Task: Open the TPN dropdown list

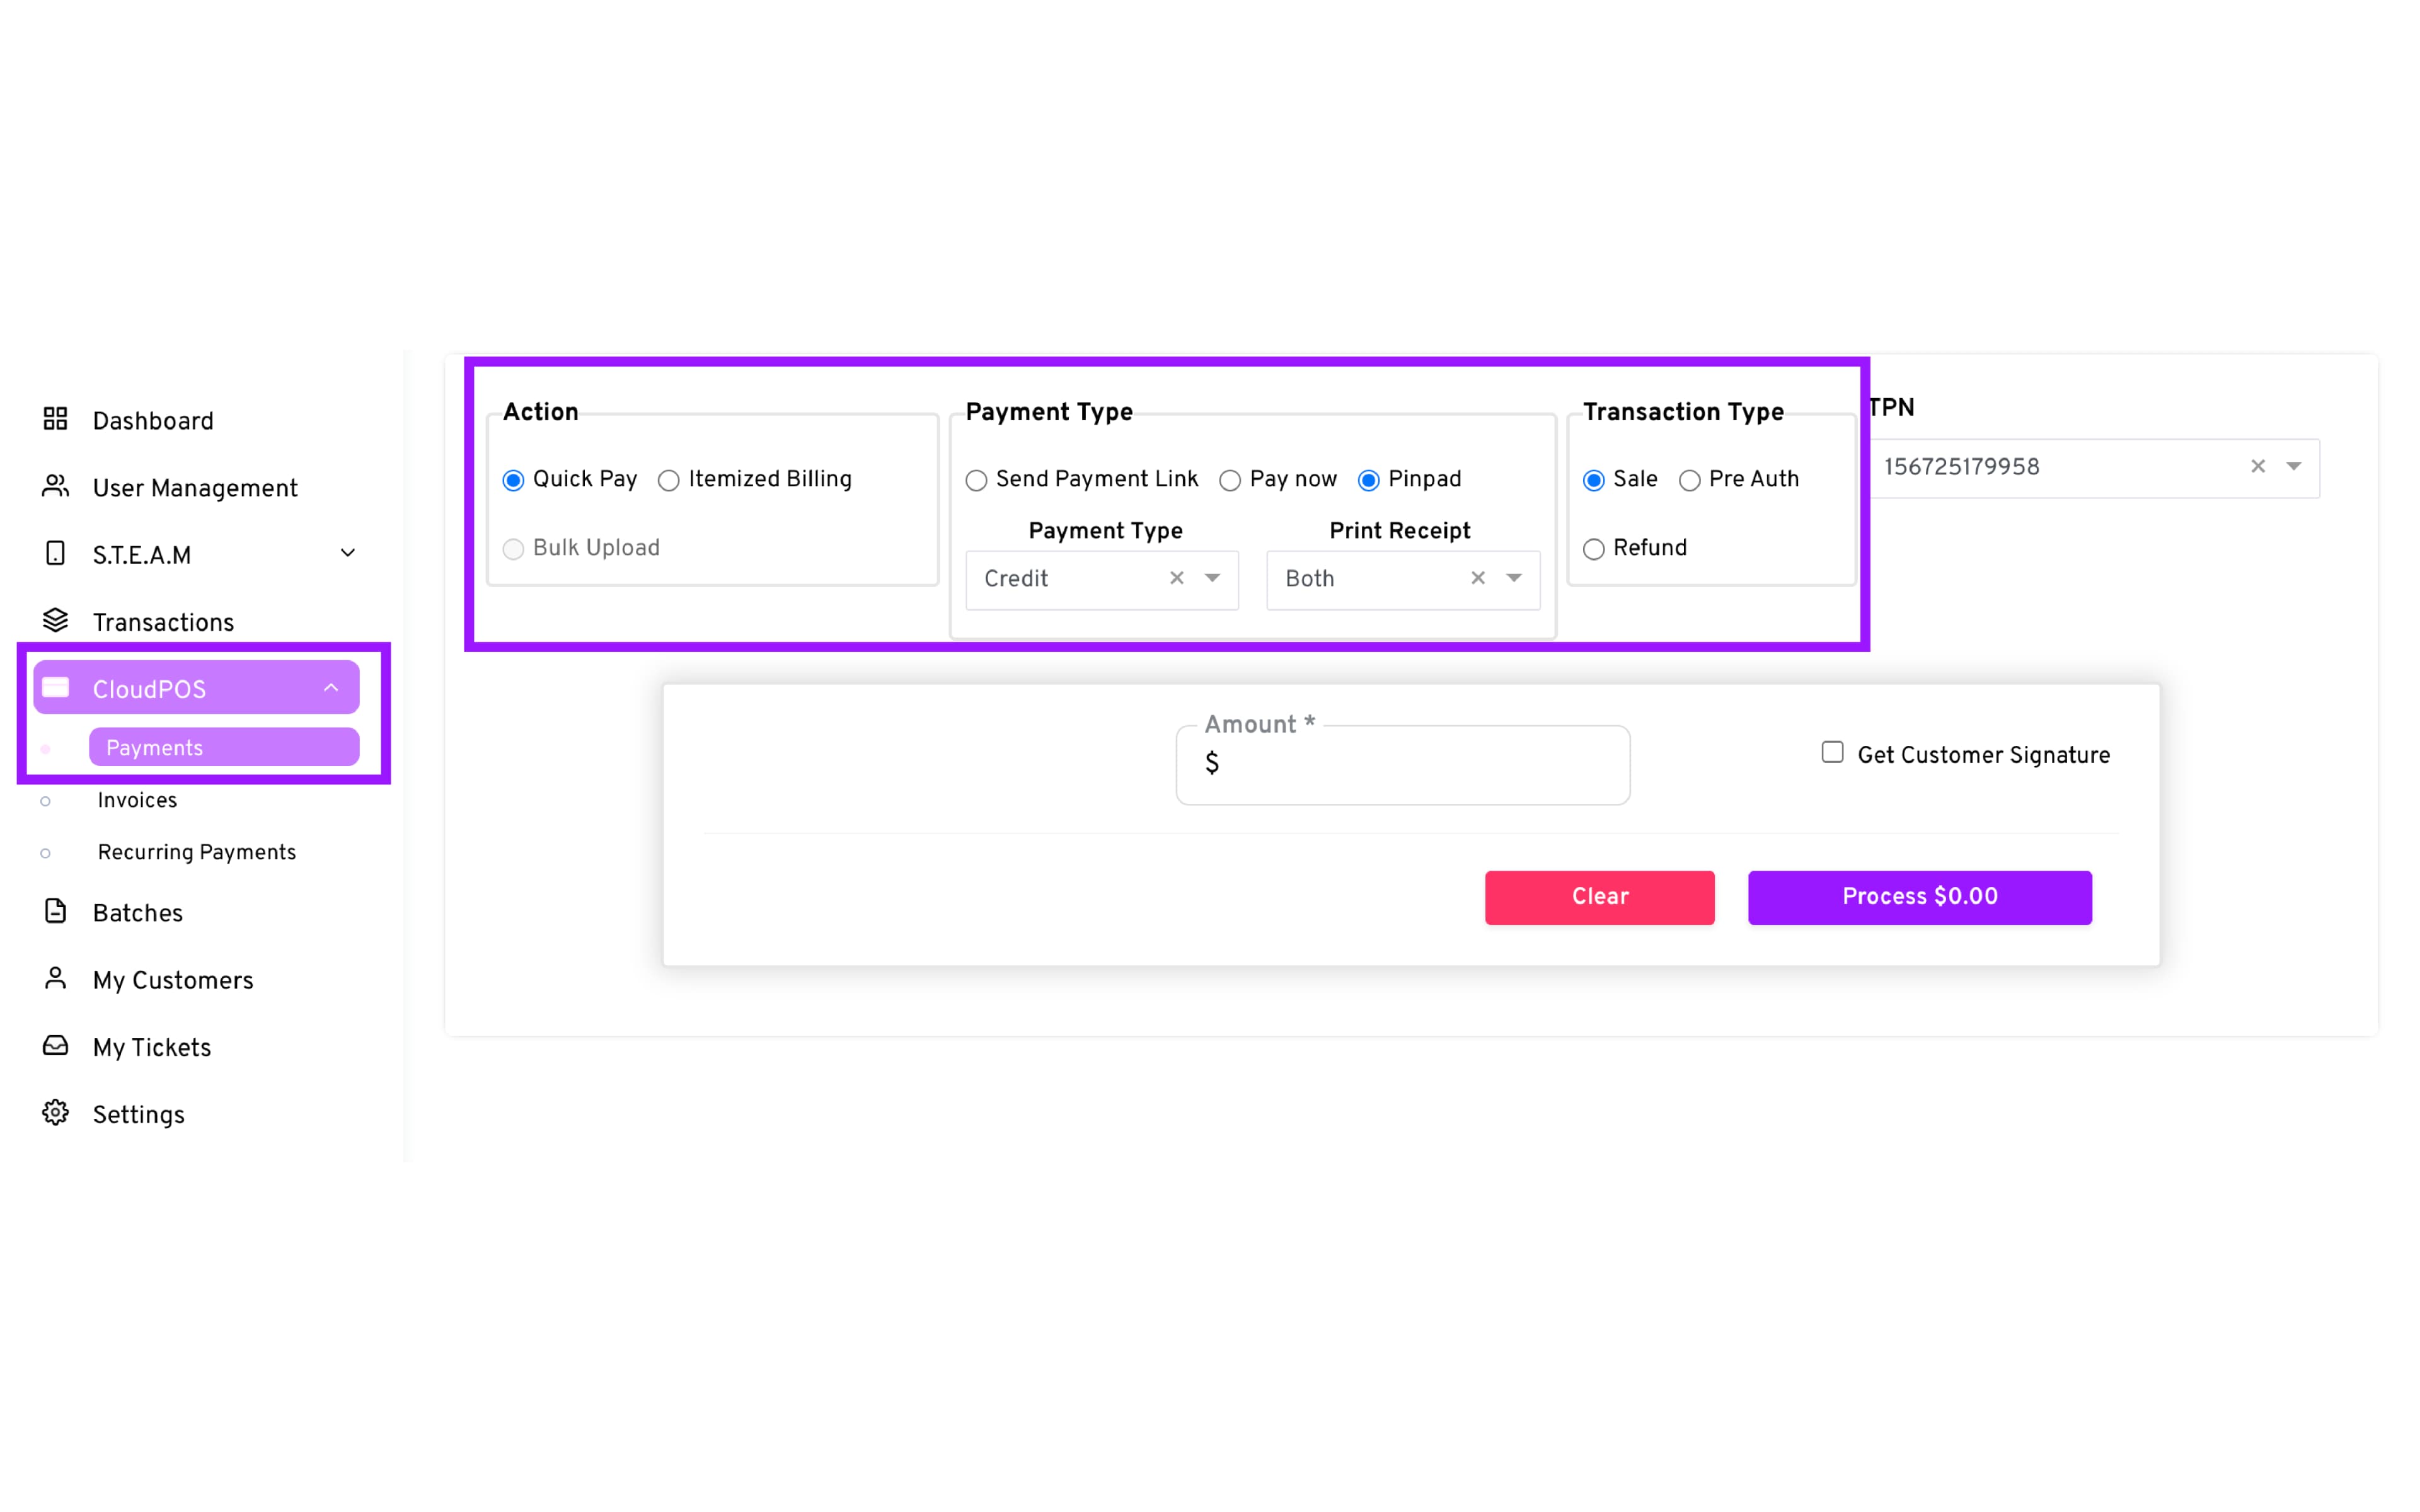Action: coord(2293,466)
